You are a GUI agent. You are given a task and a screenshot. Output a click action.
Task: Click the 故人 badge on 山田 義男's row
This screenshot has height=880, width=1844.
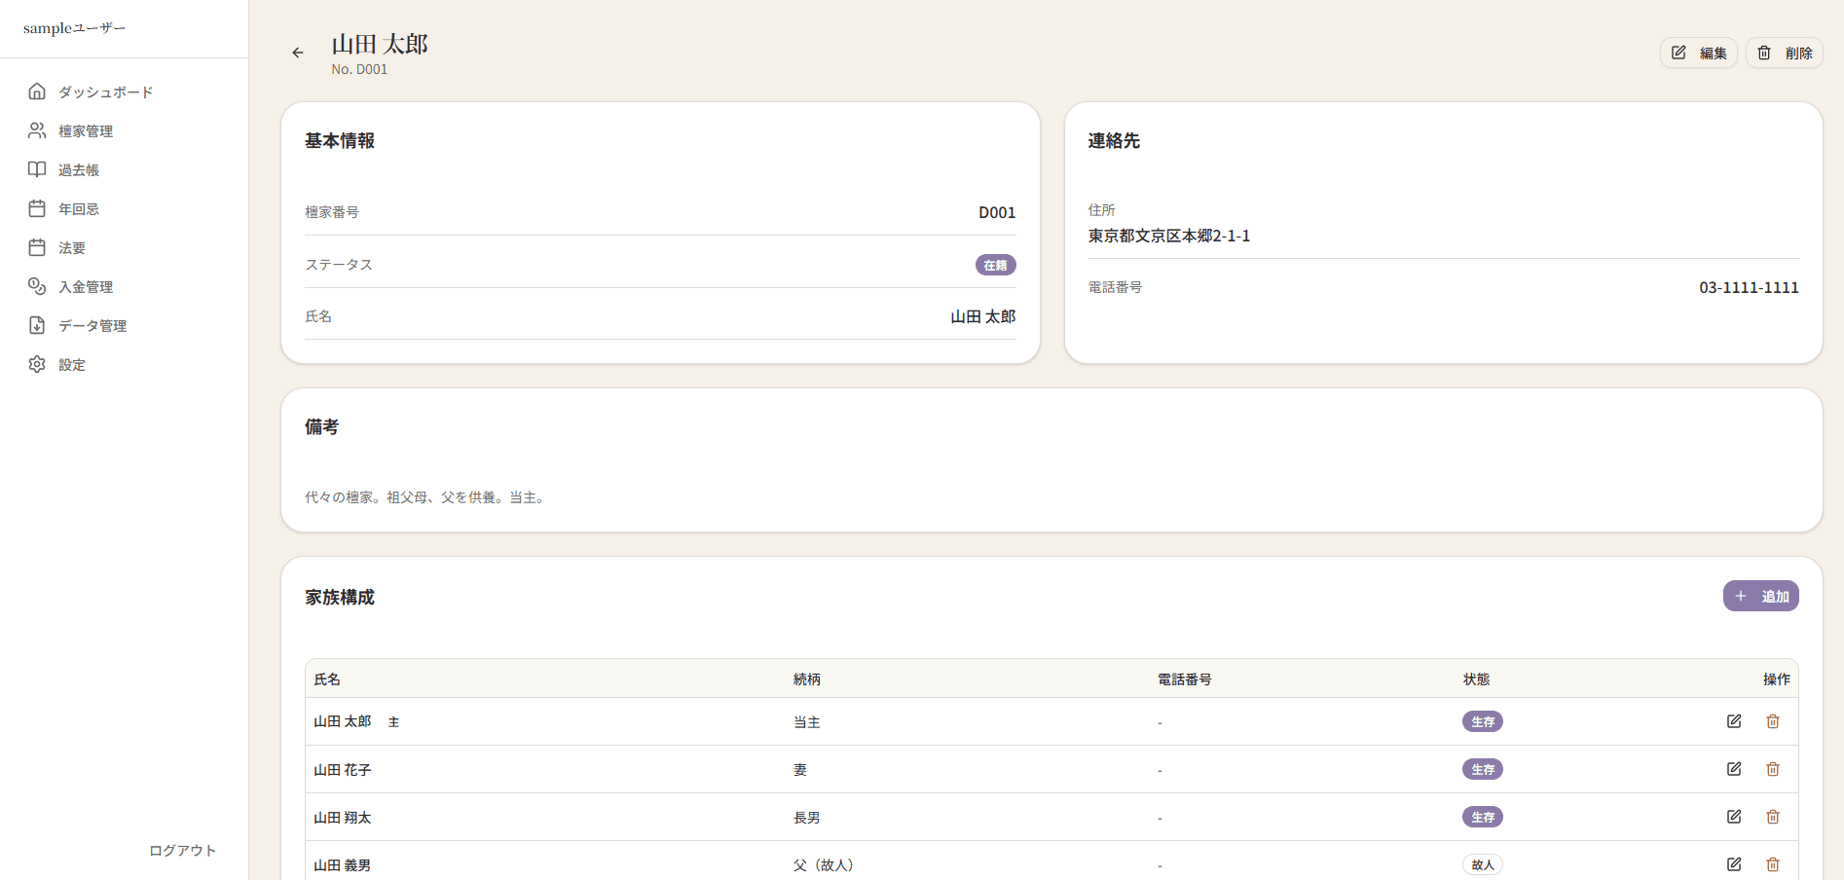[1483, 864]
